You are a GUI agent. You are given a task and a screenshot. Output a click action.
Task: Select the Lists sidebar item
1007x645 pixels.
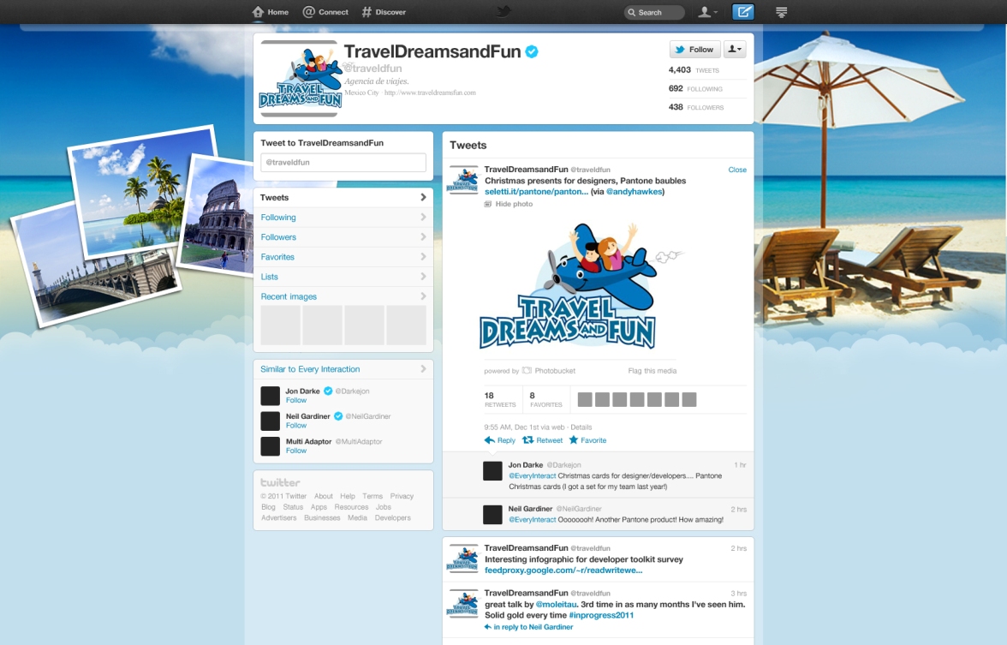pyautogui.click(x=343, y=277)
